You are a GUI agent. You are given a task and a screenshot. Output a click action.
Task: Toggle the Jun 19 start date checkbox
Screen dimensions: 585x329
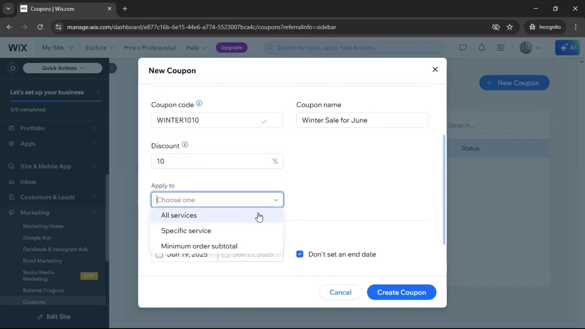[x=159, y=255]
